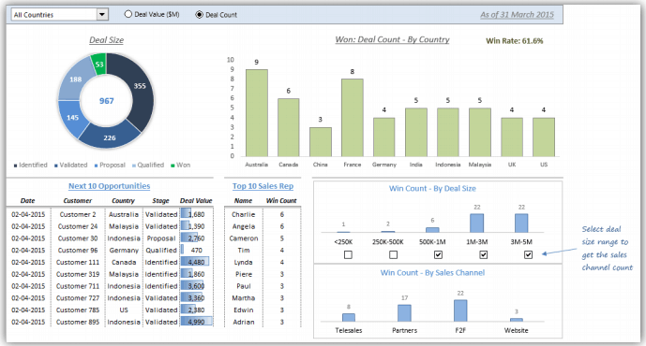Select the Australia bar in country chart

(x=257, y=113)
